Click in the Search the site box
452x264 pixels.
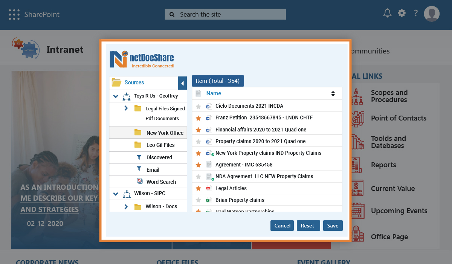[225, 14]
